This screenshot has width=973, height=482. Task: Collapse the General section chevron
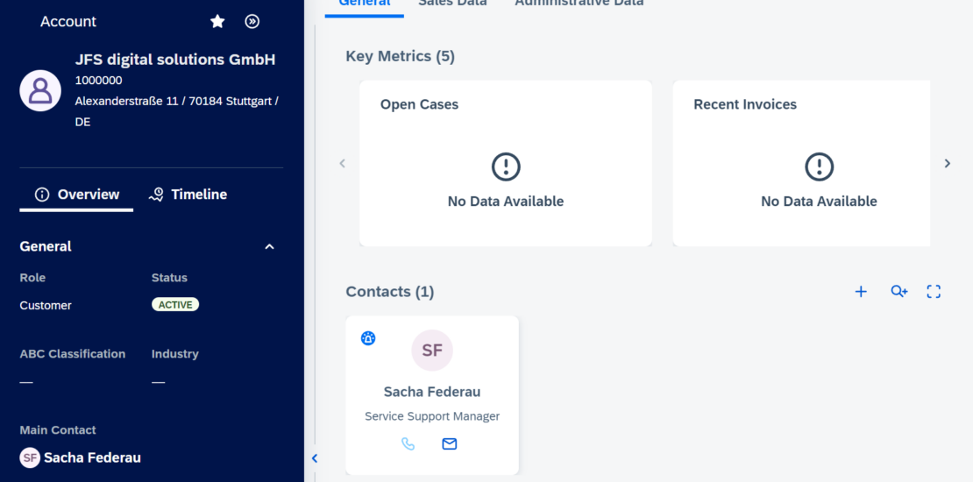269,247
